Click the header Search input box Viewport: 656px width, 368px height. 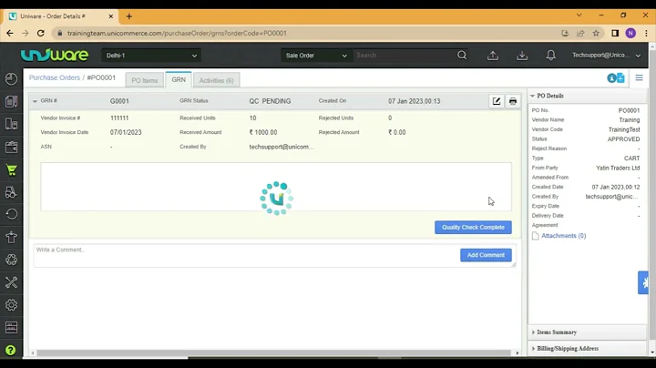[405, 56]
